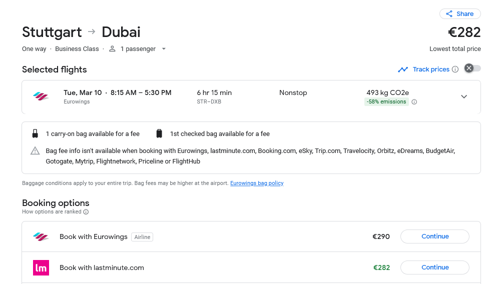Enable the Track prices toggle

click(472, 68)
